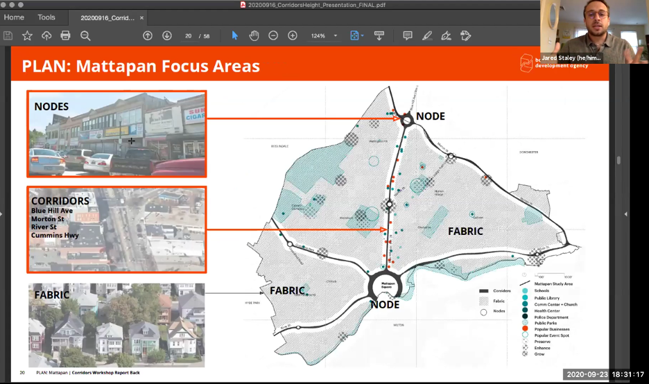This screenshot has height=384, width=649.
Task: Zoom in with the plus button
Action: (293, 35)
